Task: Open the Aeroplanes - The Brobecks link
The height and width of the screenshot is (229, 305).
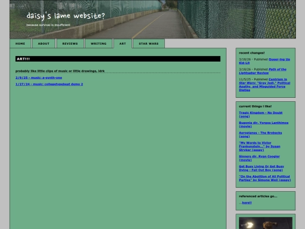Action: [x=260, y=135]
